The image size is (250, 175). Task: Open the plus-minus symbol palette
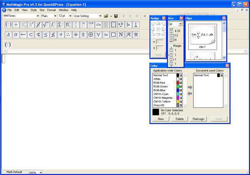tap(83, 35)
